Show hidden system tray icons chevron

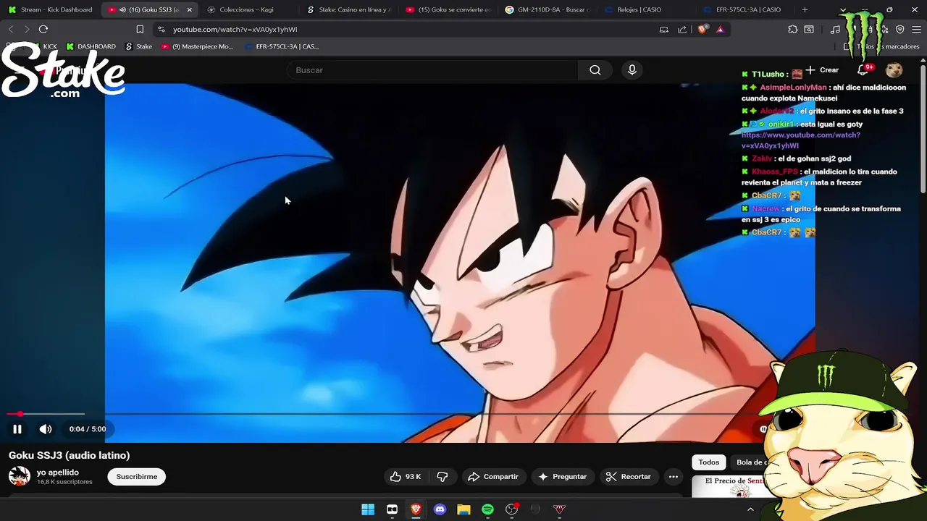point(750,509)
